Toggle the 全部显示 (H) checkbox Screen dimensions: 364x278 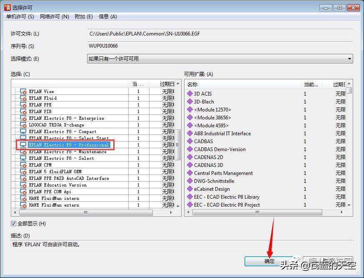pyautogui.click(x=14, y=224)
